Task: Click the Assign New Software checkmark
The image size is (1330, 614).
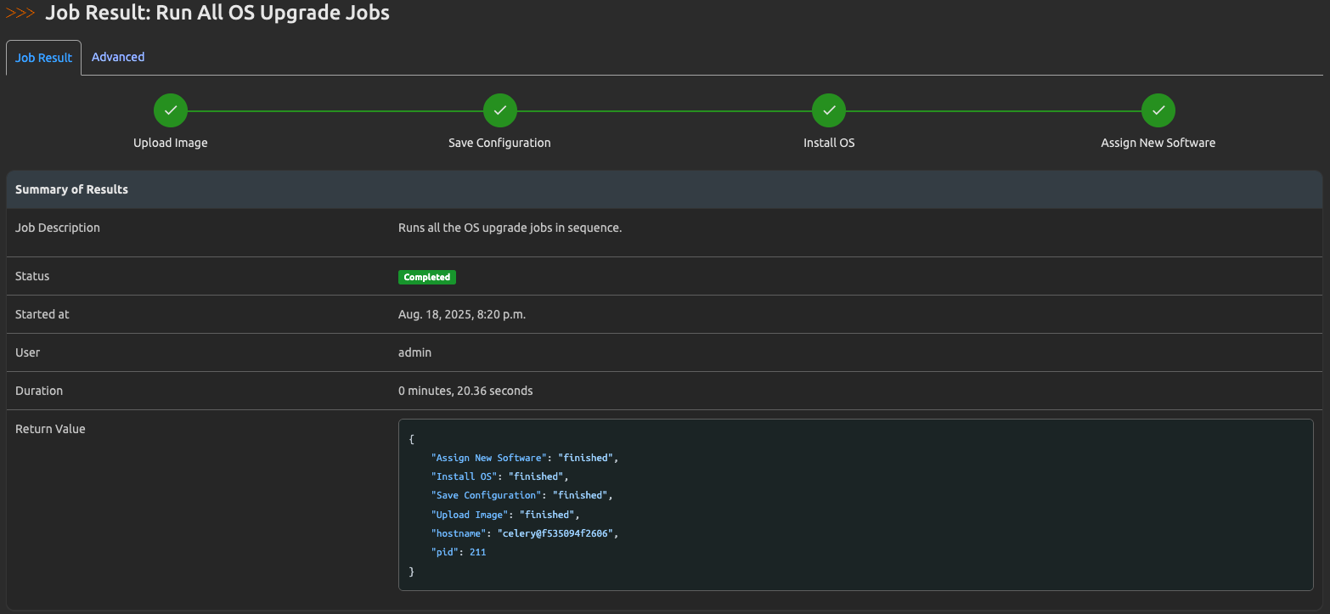Action: 1158,110
